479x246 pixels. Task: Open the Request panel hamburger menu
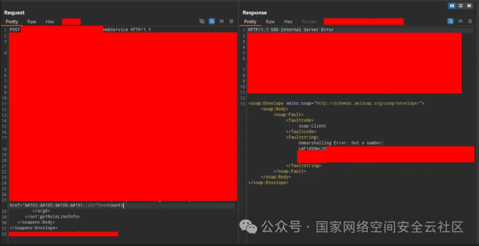pos(232,22)
